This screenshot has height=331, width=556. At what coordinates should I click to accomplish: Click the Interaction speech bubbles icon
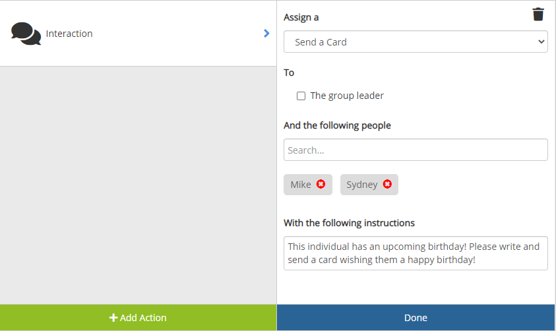pos(26,34)
